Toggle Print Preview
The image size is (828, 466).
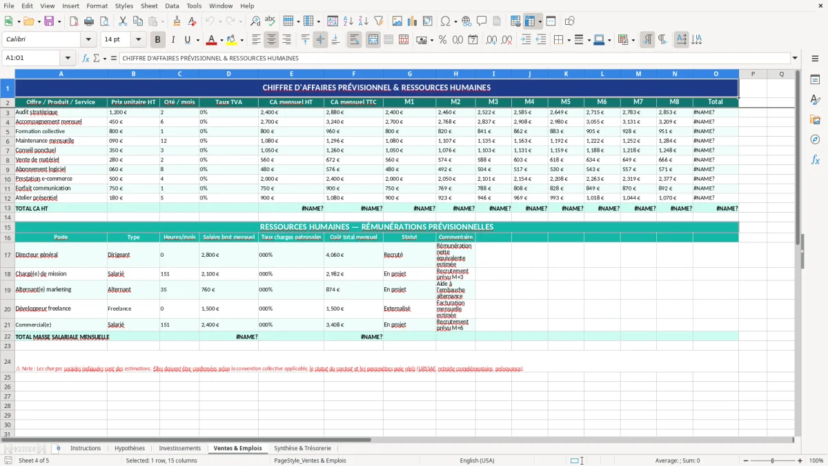pos(104,21)
